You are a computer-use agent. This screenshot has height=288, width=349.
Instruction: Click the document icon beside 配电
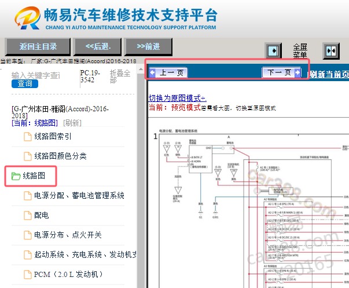(x=28, y=216)
